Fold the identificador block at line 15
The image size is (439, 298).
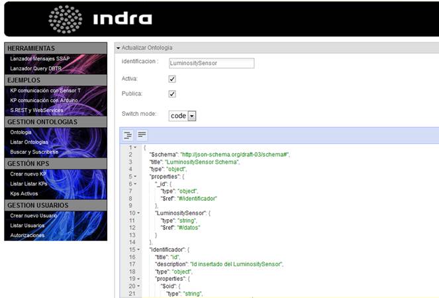135,249
